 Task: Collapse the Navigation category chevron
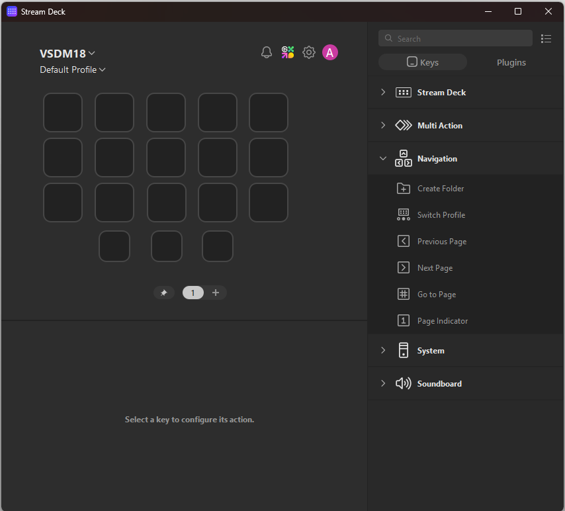[x=383, y=158]
